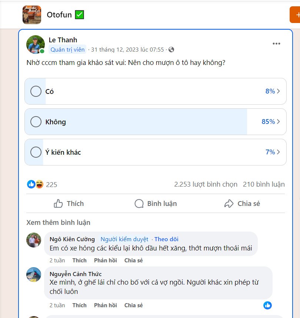Click the Bình luận comment bubble icon
The image size is (300, 318).
pyautogui.click(x=139, y=203)
